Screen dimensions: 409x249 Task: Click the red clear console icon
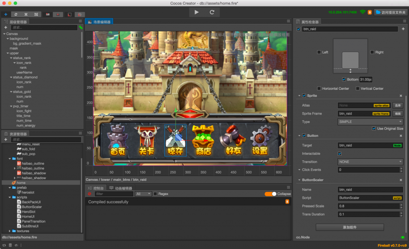89,194
